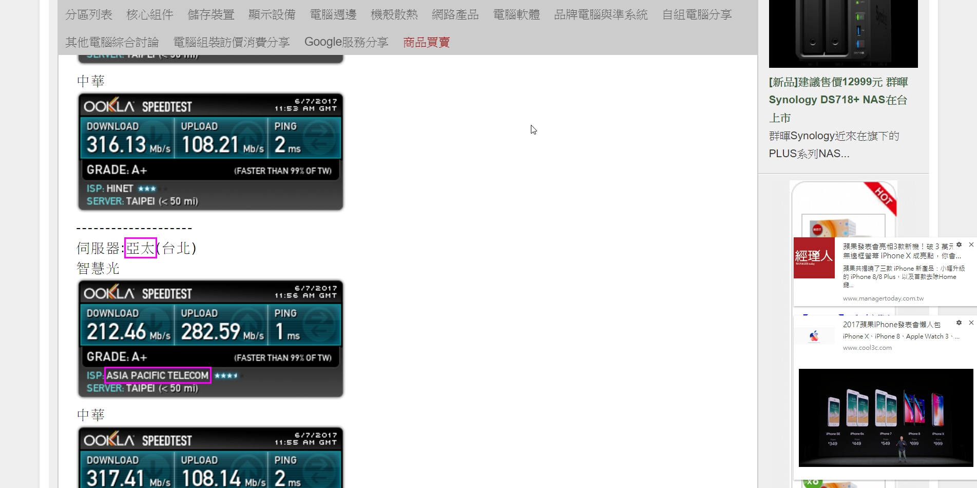
Task: Open the 核心組件 category
Action: click(x=150, y=14)
